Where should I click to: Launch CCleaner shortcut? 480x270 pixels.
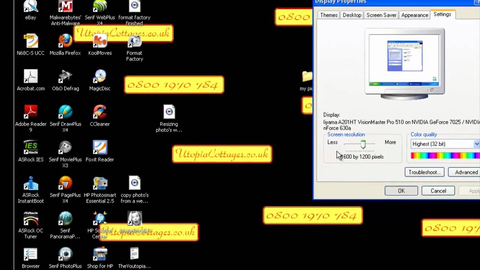[x=100, y=116]
